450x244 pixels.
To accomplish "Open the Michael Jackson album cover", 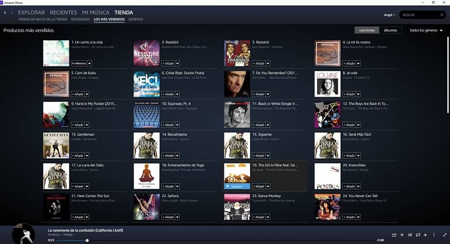I will point(237,114).
